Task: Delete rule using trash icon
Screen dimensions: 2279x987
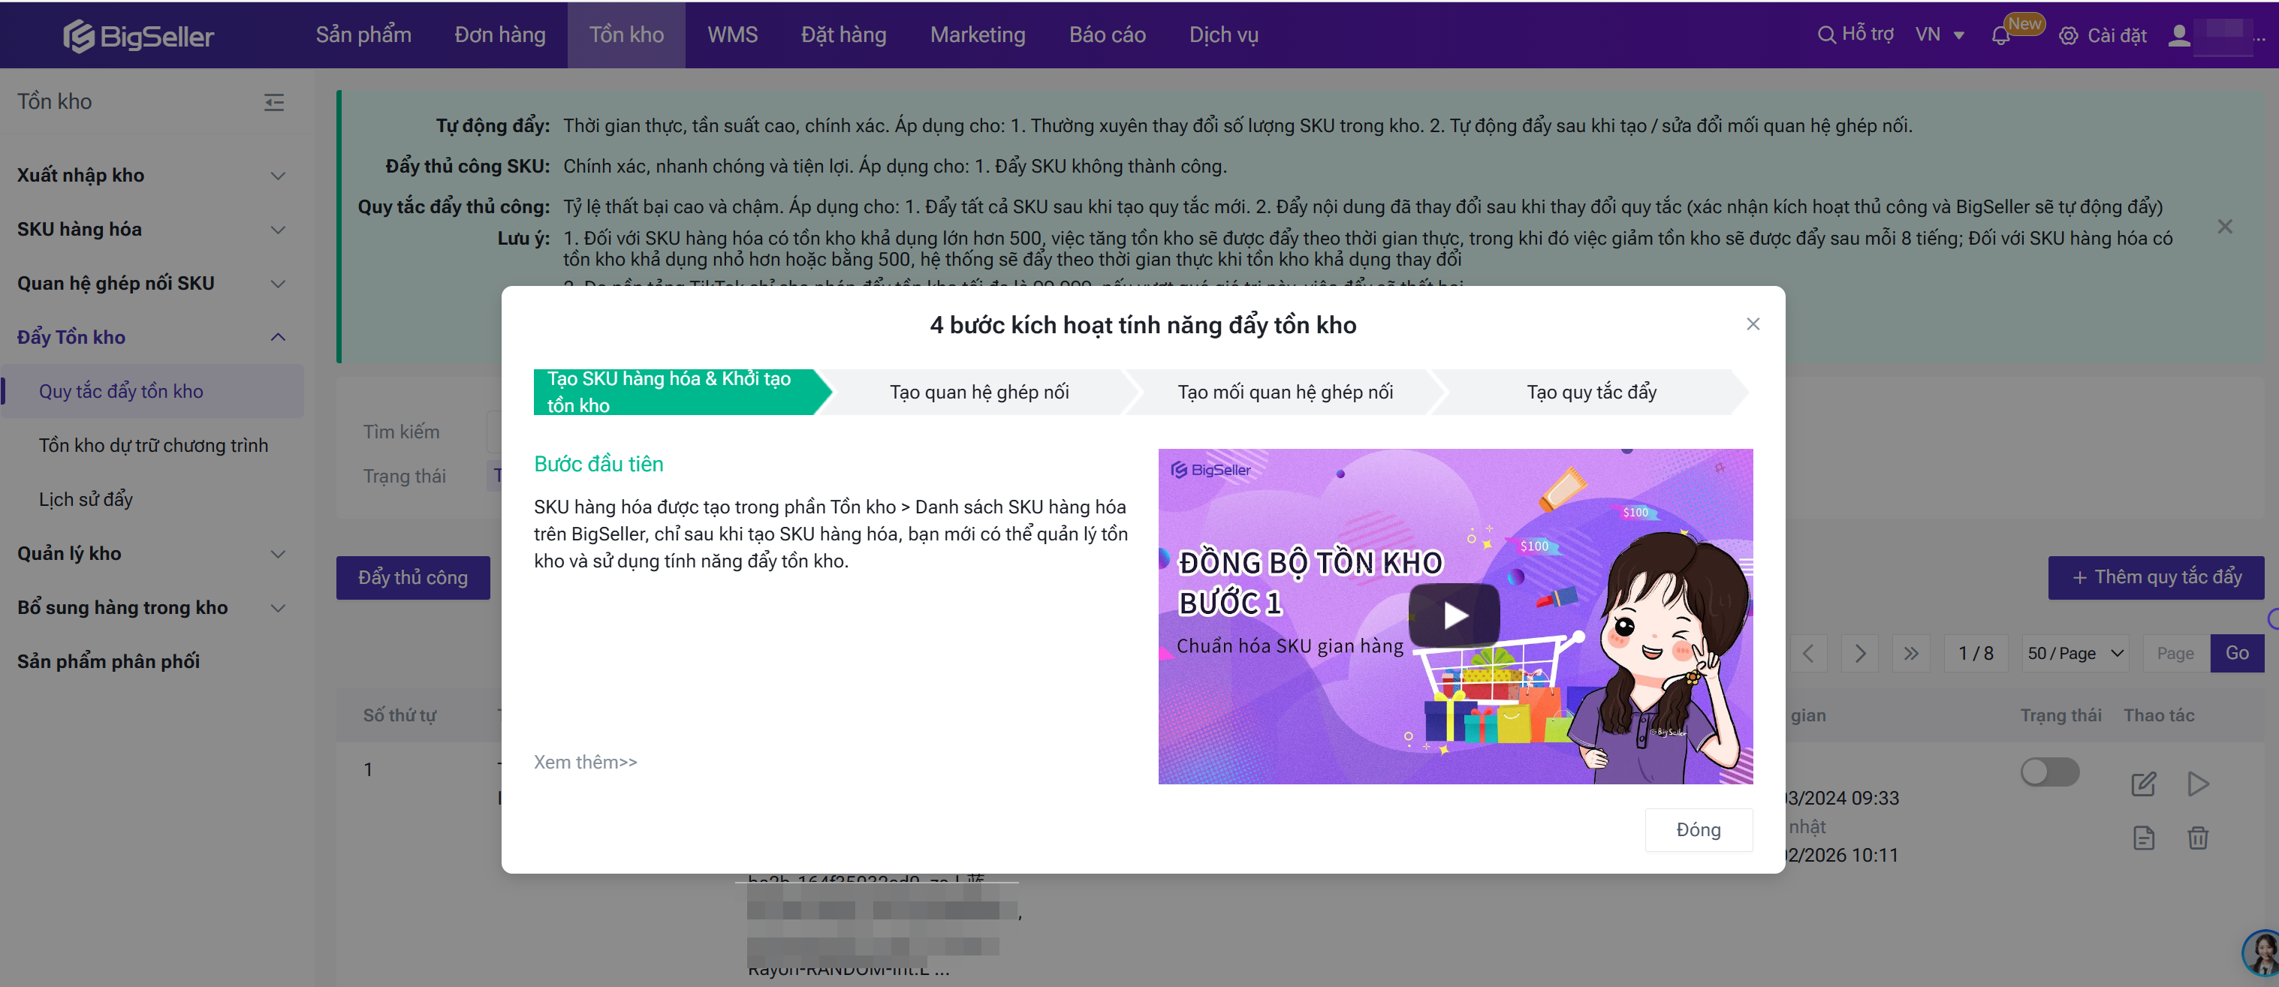Action: (x=2198, y=838)
